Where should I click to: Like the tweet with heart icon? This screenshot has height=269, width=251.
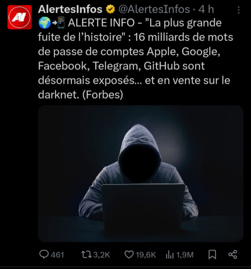coord(129,254)
